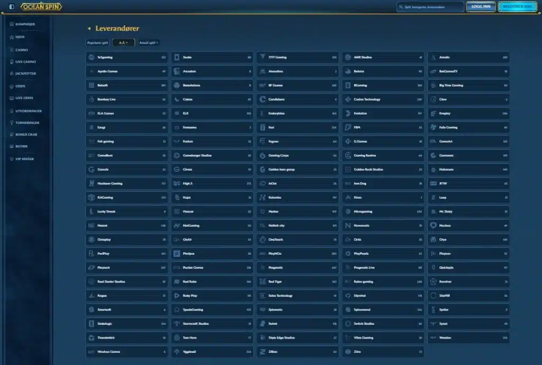Collapse sidebar with the panel toggle icon
This screenshot has width=542, height=365.
click(x=12, y=7)
